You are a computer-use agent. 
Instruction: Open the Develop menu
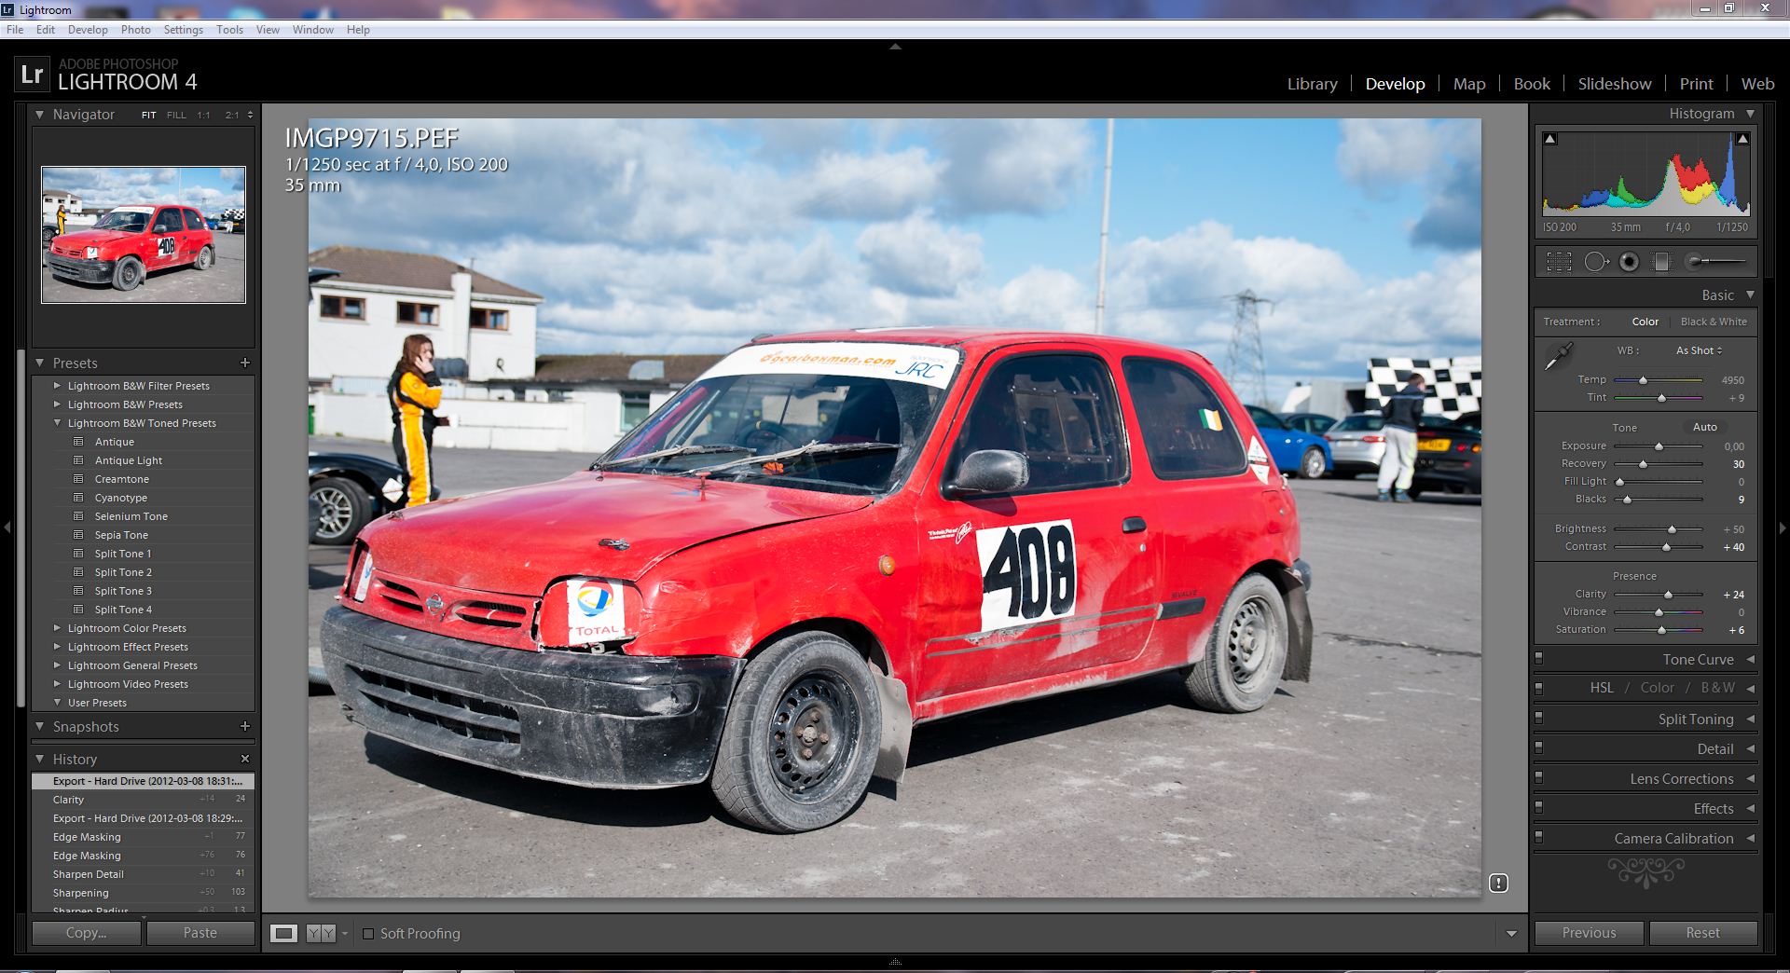88,30
